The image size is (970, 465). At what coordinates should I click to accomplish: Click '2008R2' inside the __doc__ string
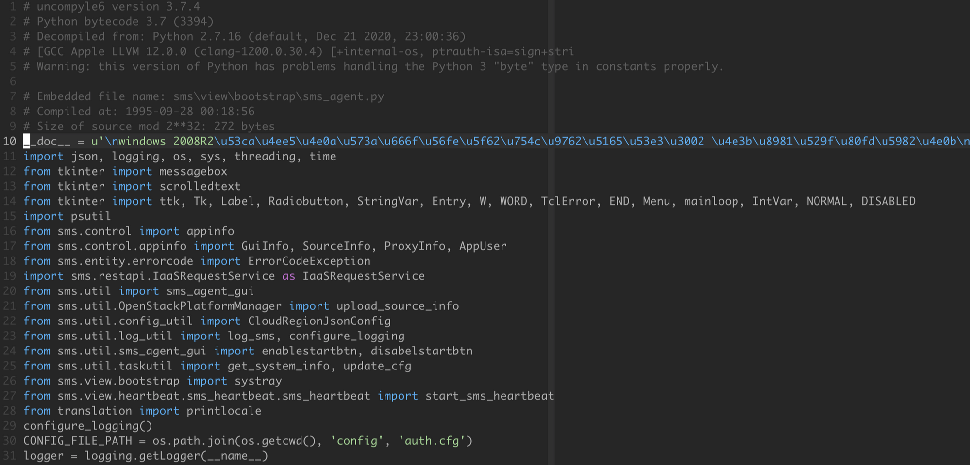[x=193, y=142]
